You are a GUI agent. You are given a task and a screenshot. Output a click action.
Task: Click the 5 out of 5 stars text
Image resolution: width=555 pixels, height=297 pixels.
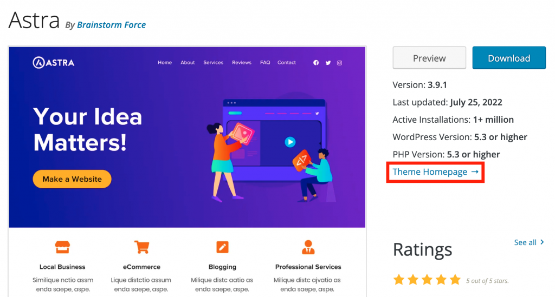[x=487, y=281]
